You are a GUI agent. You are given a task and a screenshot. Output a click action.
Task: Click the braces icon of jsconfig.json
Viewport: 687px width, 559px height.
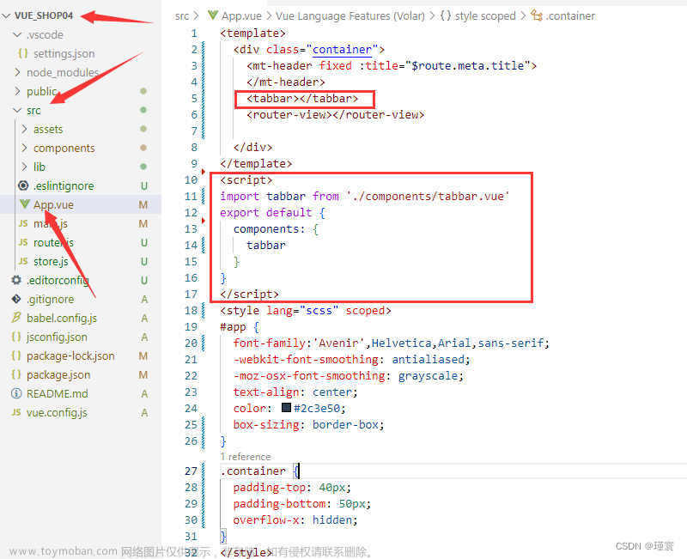[x=16, y=337]
